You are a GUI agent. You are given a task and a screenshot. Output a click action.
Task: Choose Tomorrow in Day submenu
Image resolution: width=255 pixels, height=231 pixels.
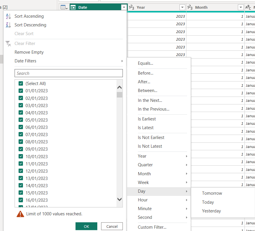click(x=212, y=193)
